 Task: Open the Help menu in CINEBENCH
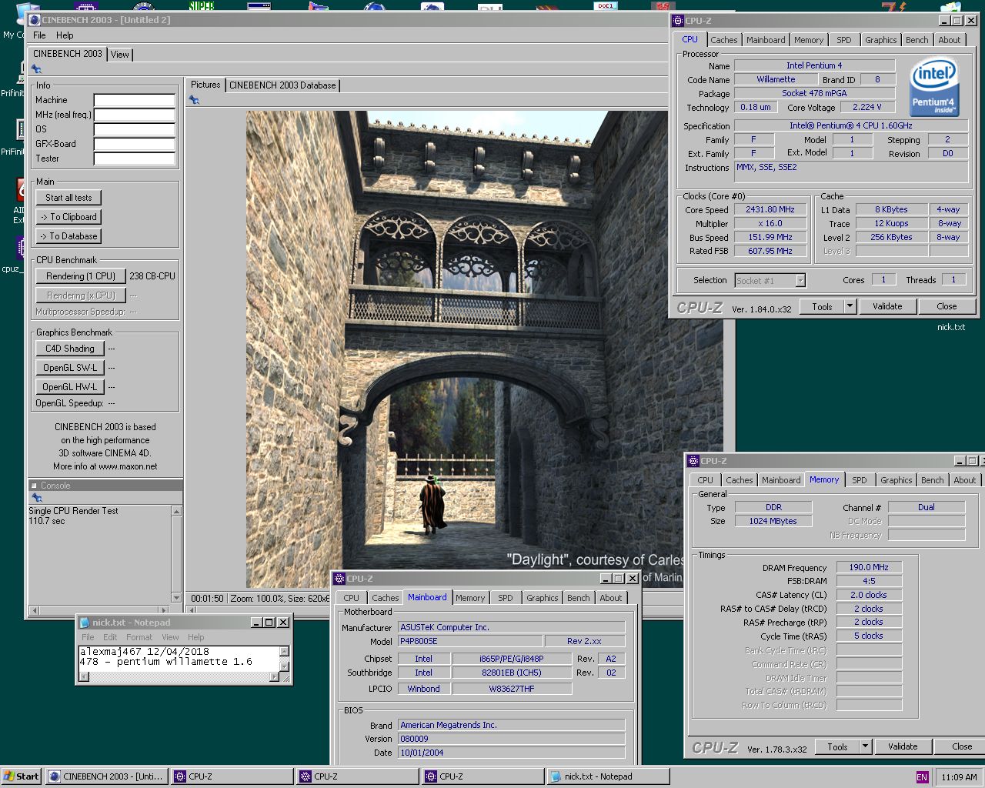(65, 35)
